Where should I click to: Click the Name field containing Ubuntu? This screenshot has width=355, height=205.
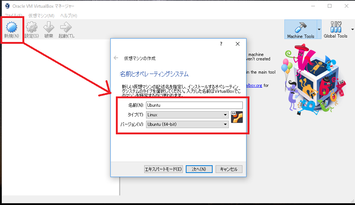(194, 105)
